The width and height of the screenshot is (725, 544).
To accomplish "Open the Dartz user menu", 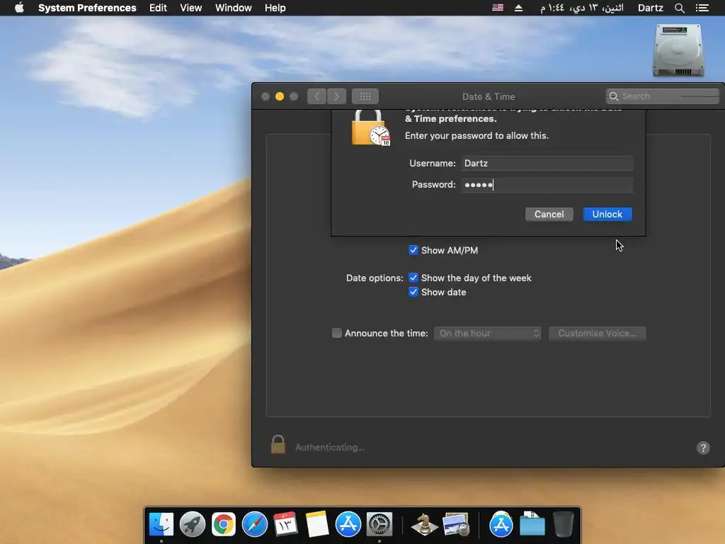I will (650, 8).
